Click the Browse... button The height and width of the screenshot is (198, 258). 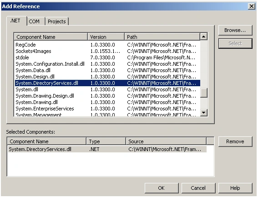235,30
